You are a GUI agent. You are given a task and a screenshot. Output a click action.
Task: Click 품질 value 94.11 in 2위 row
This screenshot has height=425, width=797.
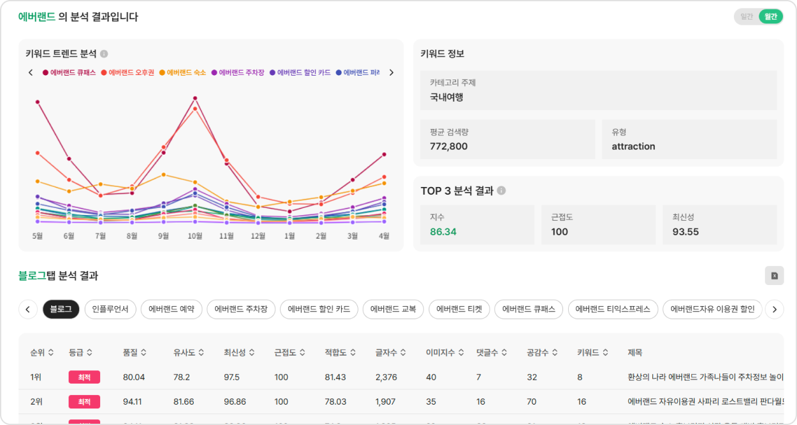pyautogui.click(x=133, y=402)
